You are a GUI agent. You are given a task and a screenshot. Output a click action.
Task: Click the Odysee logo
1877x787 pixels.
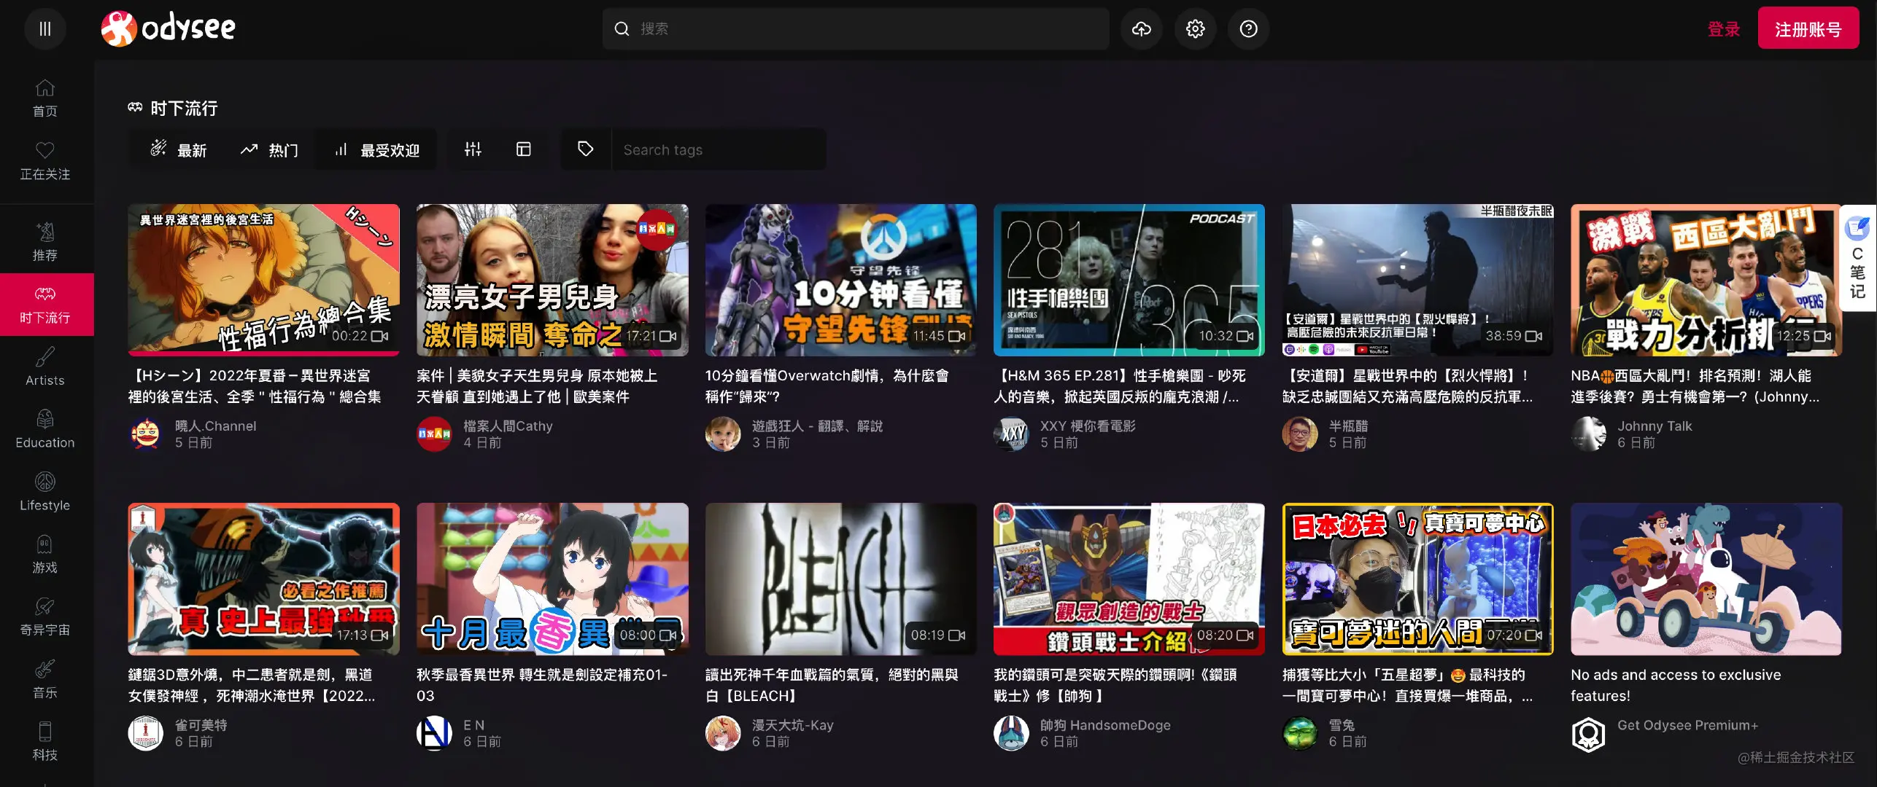[169, 29]
